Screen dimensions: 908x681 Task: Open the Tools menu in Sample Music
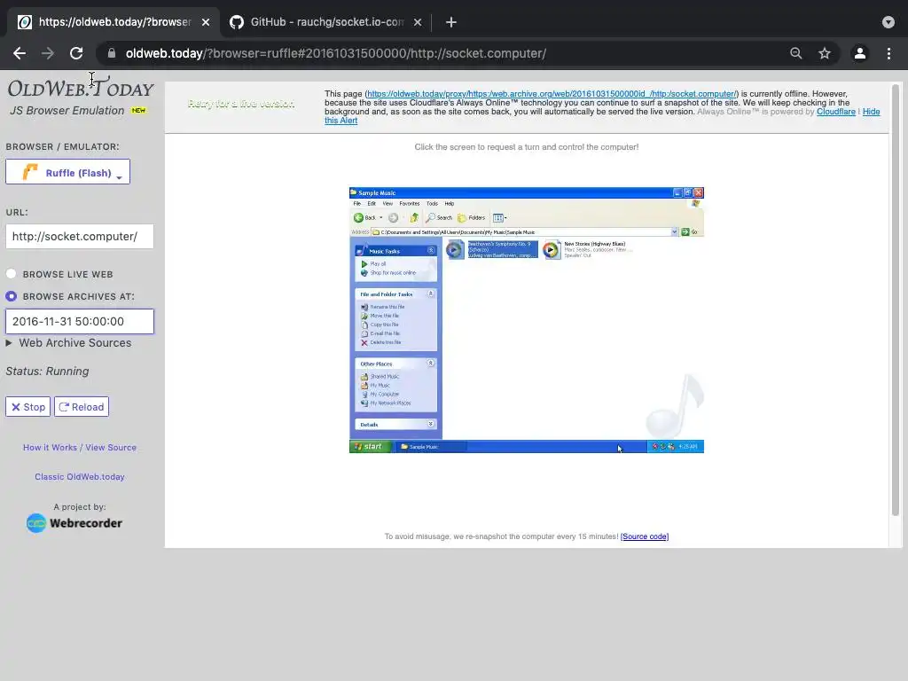pyautogui.click(x=432, y=204)
